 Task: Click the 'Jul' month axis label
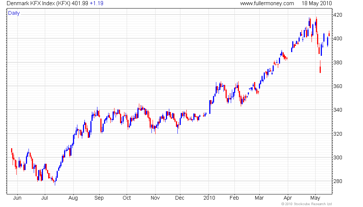44,198
